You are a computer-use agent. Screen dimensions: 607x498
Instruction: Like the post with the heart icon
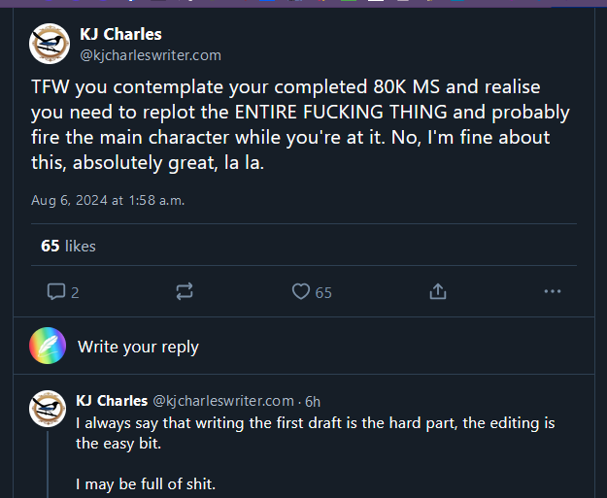[x=301, y=291]
